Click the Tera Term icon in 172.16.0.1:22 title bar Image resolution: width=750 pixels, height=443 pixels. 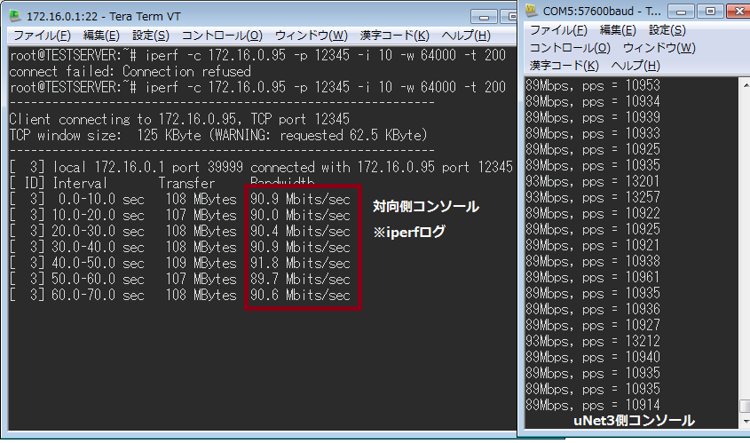[x=15, y=16]
